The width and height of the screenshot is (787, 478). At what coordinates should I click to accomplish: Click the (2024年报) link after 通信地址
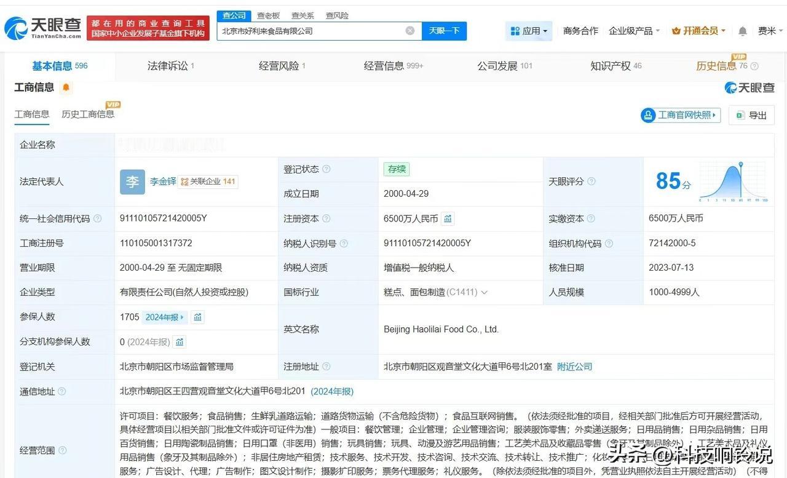pos(332,391)
